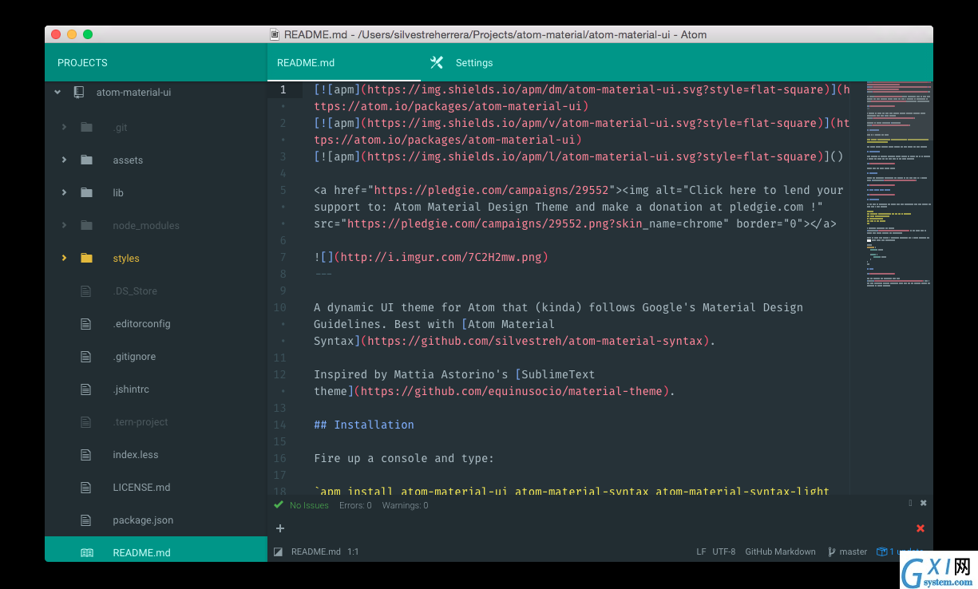Change the LF line ending setting

(x=701, y=551)
